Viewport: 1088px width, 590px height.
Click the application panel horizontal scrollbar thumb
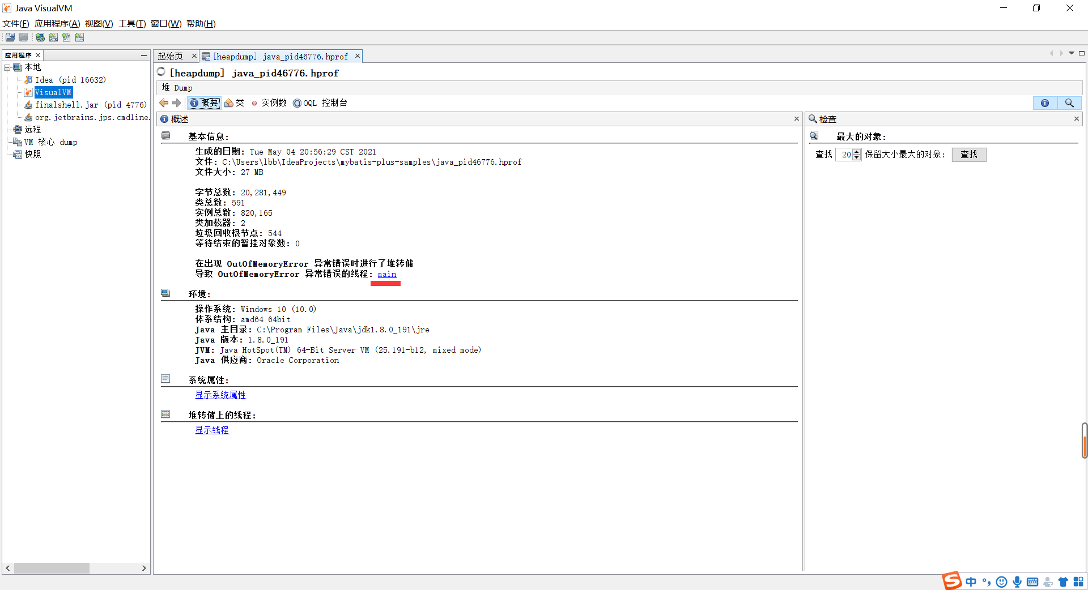pyautogui.click(x=52, y=568)
